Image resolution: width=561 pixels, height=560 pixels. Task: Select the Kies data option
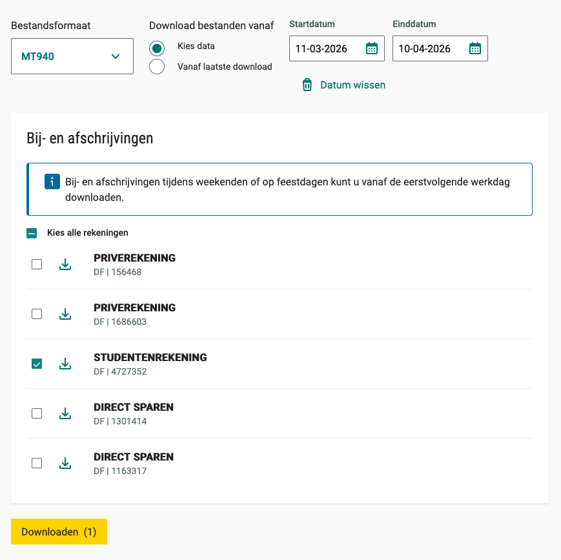pyautogui.click(x=157, y=47)
